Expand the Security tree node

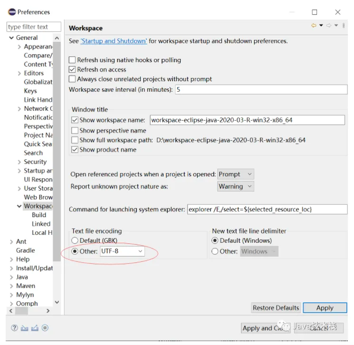tap(19, 162)
